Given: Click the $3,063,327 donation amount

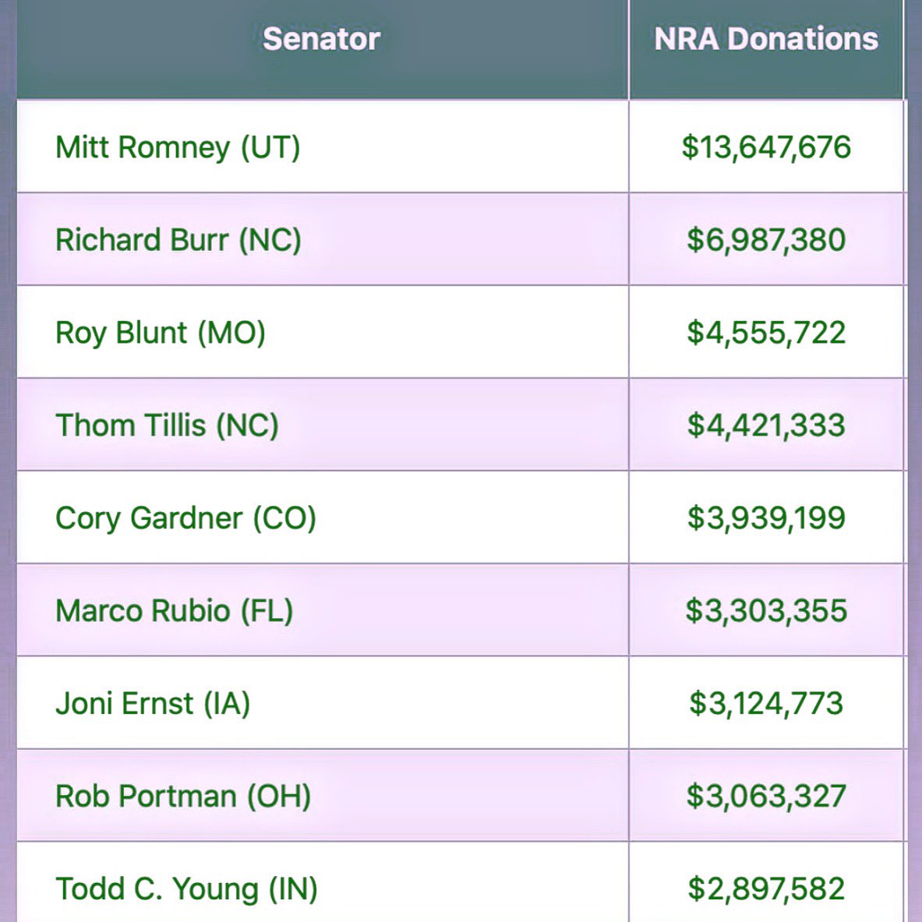Looking at the screenshot, I should 766,797.
